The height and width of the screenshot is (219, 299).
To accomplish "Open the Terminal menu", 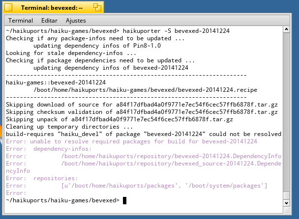I will click(x=21, y=20).
